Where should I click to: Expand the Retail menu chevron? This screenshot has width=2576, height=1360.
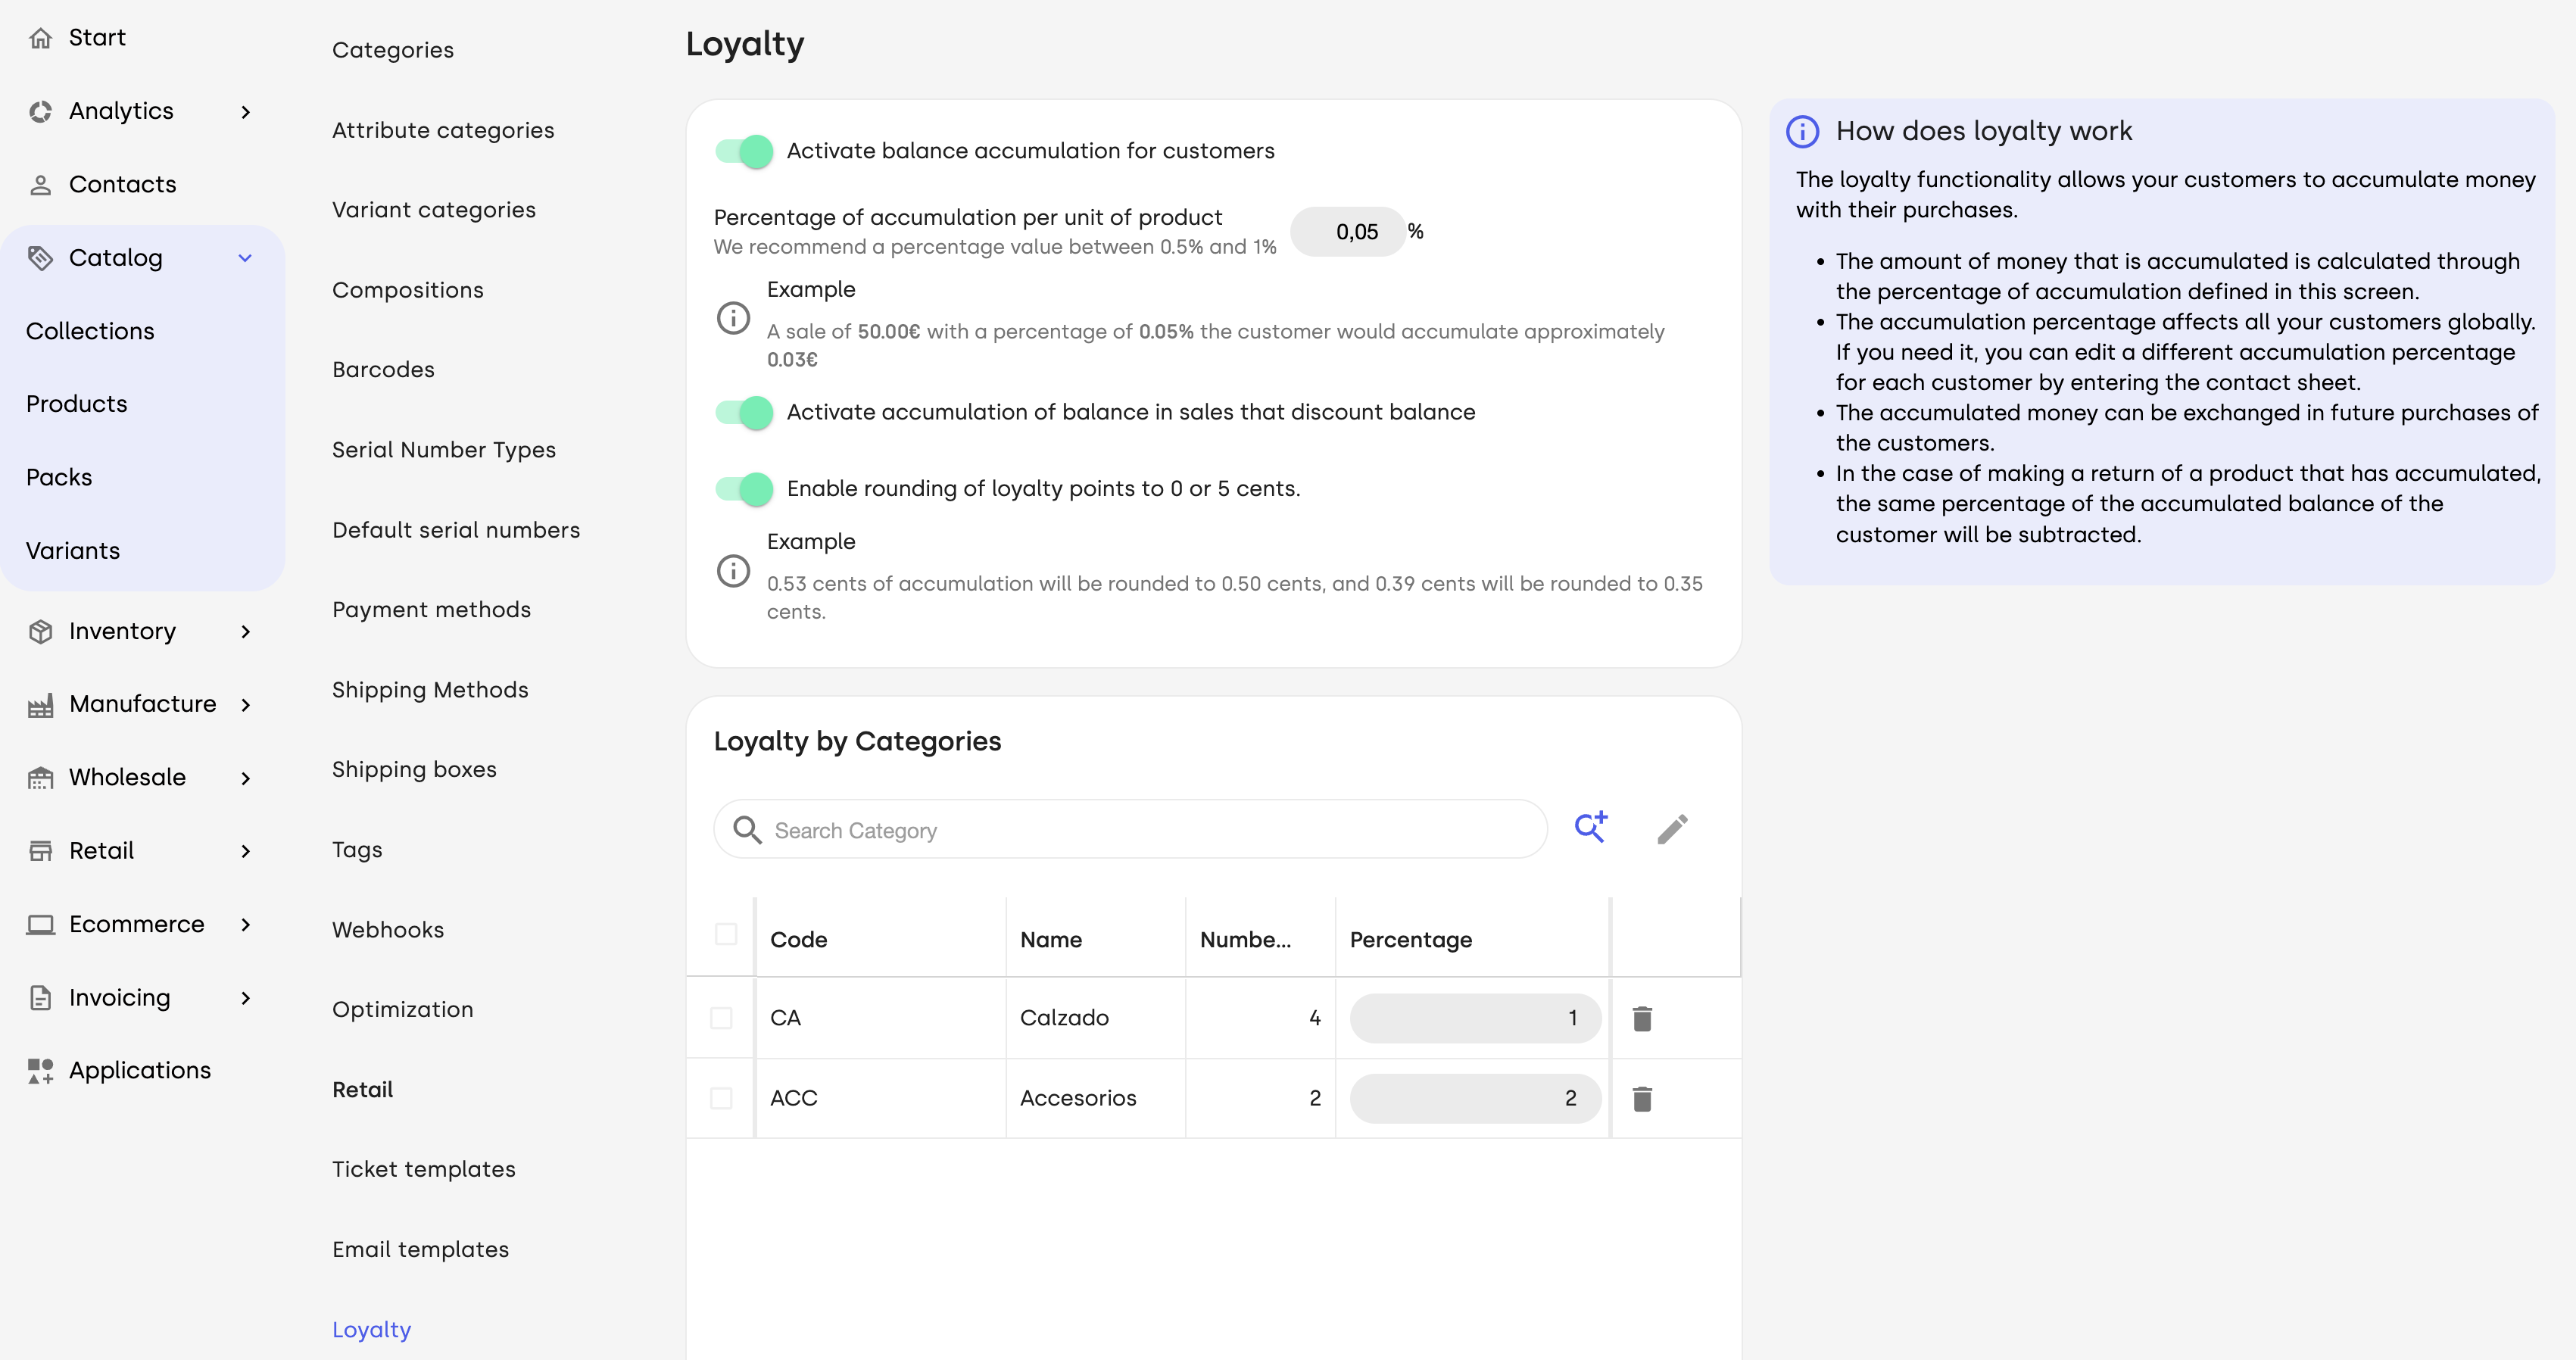point(246,851)
